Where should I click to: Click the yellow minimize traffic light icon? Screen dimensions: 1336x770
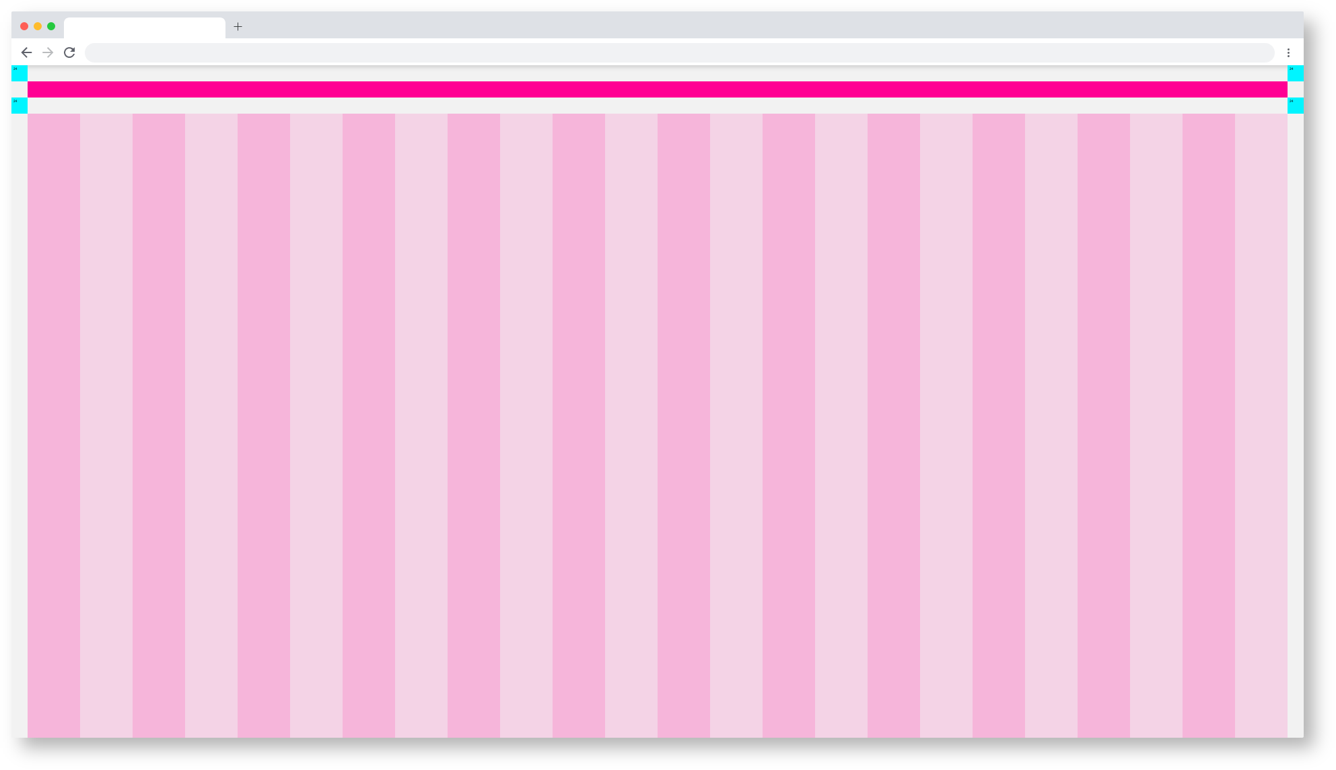(37, 26)
